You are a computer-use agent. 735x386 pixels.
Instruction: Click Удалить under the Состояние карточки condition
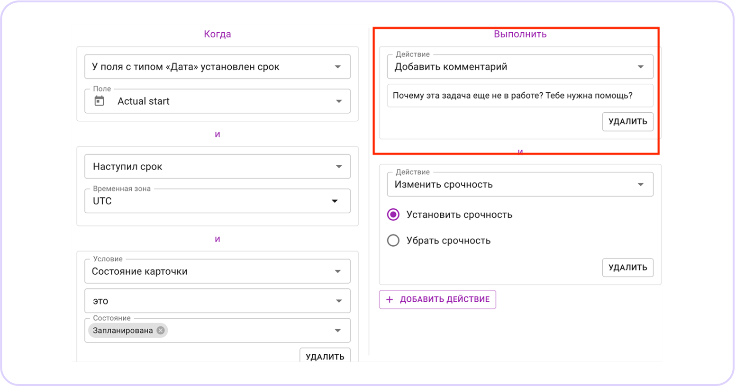pyautogui.click(x=325, y=355)
